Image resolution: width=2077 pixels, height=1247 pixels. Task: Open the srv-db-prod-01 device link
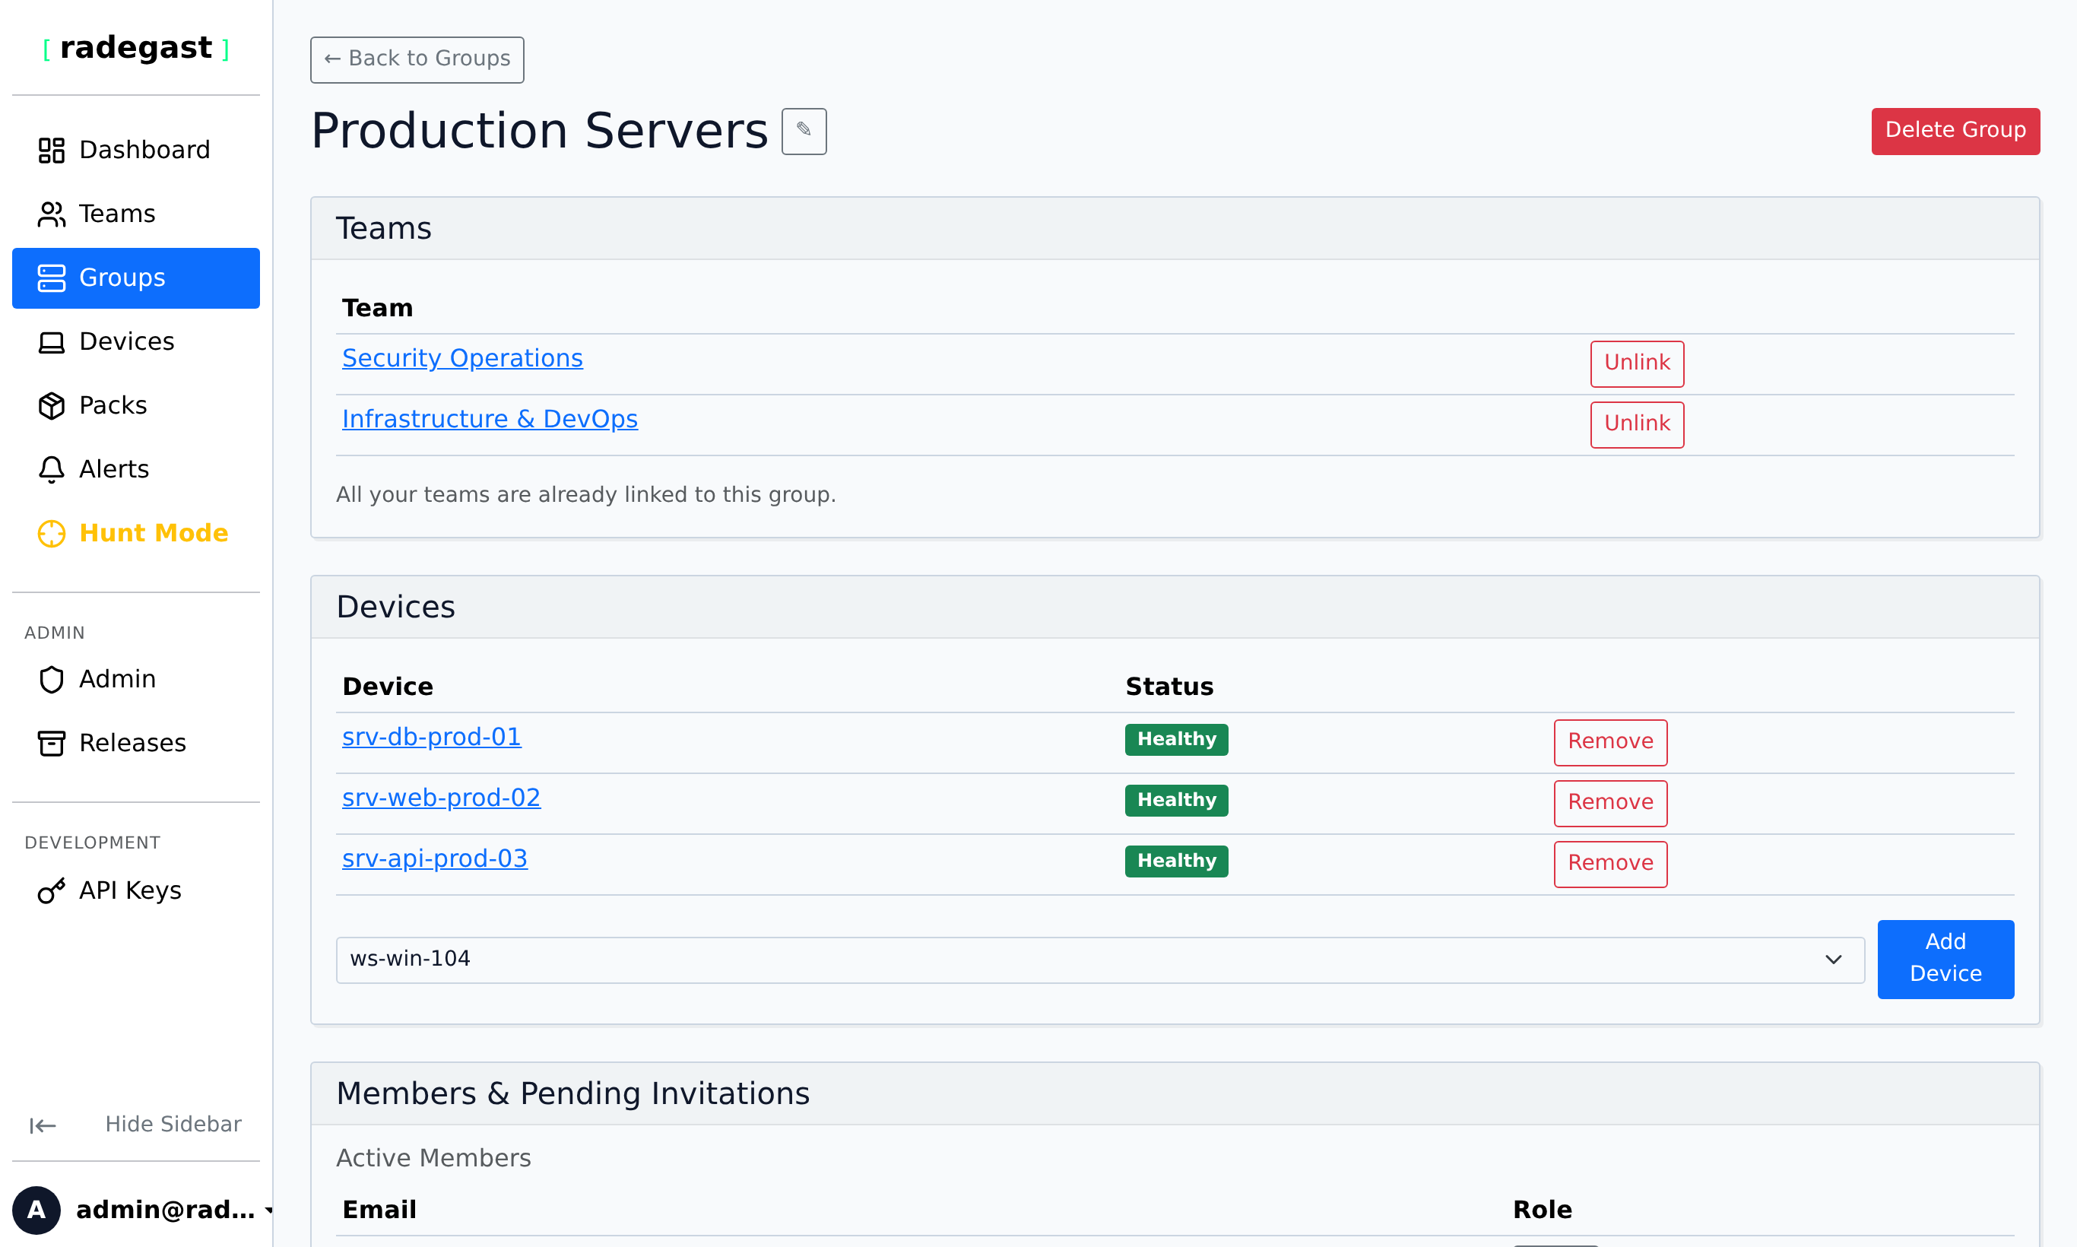pos(431,737)
